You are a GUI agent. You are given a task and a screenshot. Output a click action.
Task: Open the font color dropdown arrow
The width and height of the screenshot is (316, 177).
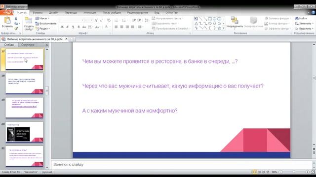110,27
